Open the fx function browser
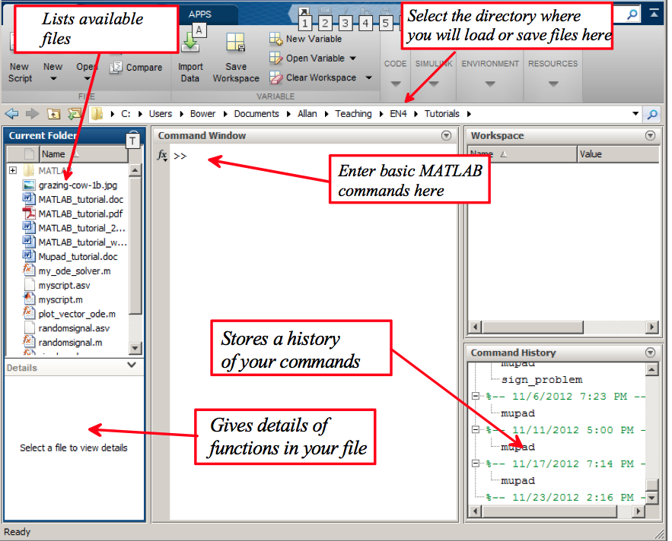The image size is (672, 541). click(x=162, y=155)
